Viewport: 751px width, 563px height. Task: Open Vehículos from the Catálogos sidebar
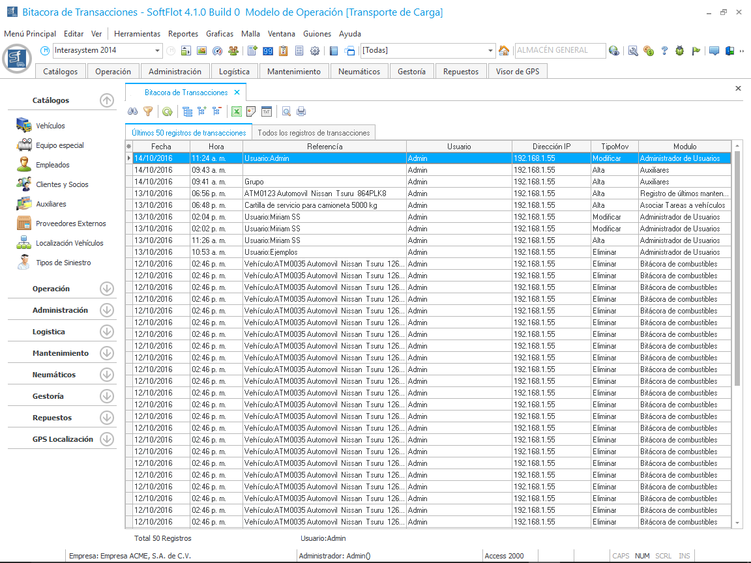[50, 126]
